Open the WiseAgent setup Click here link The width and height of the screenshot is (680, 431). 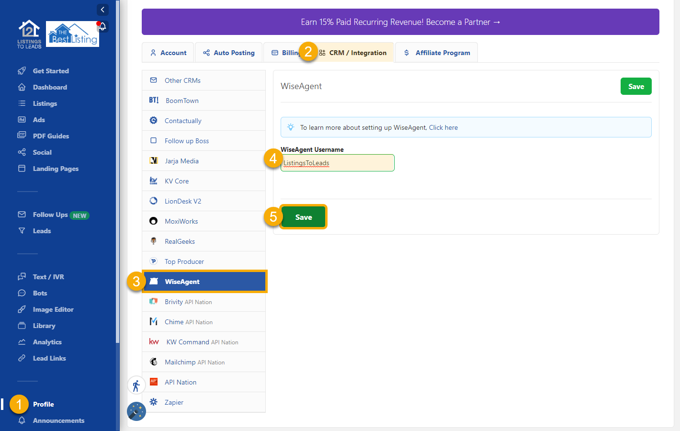point(443,127)
